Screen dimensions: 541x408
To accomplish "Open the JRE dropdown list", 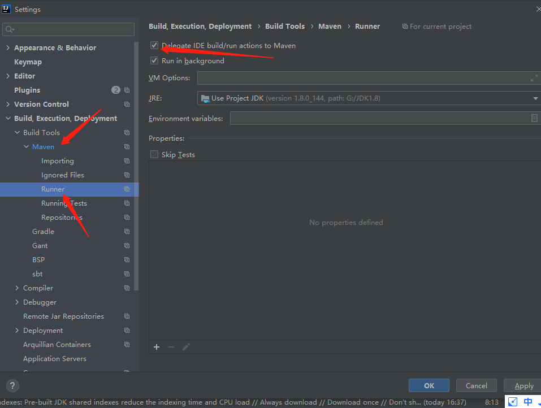I will (x=535, y=98).
